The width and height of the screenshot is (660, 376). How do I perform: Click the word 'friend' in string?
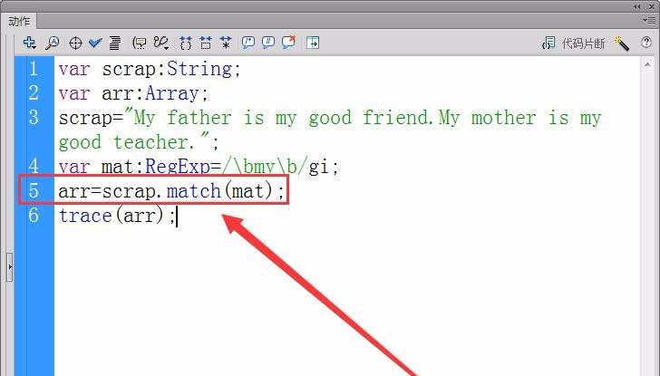coord(395,118)
